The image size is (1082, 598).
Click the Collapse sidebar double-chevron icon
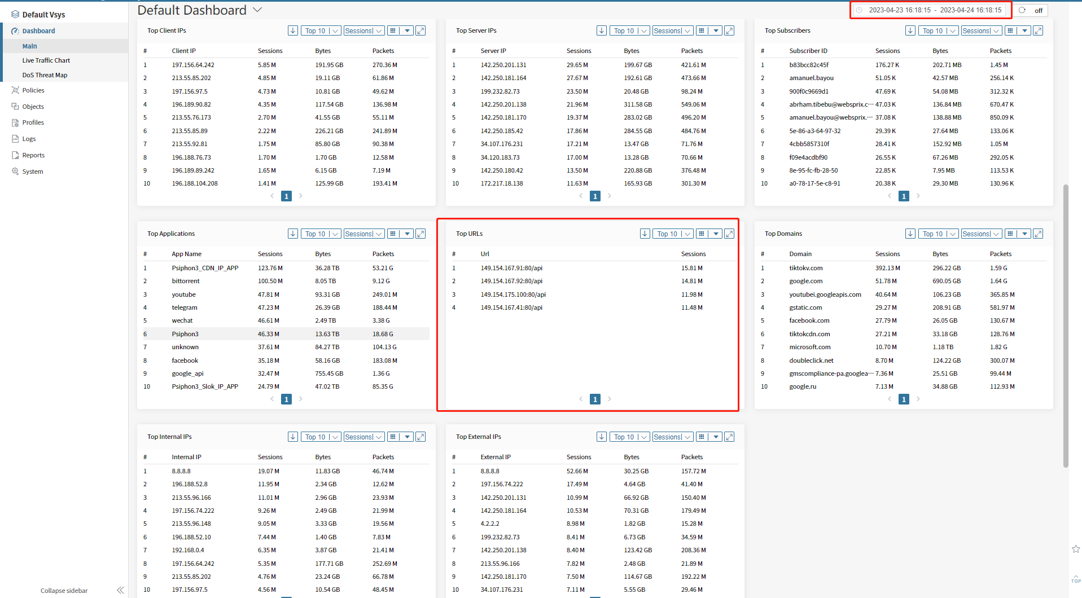120,590
